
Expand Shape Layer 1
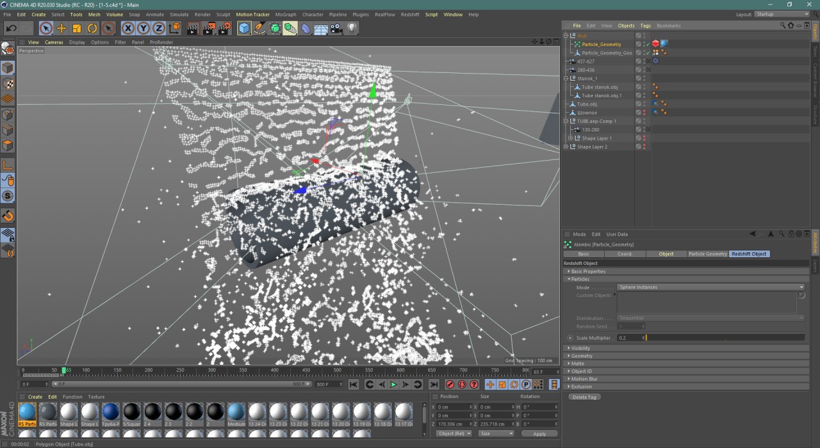click(x=571, y=138)
